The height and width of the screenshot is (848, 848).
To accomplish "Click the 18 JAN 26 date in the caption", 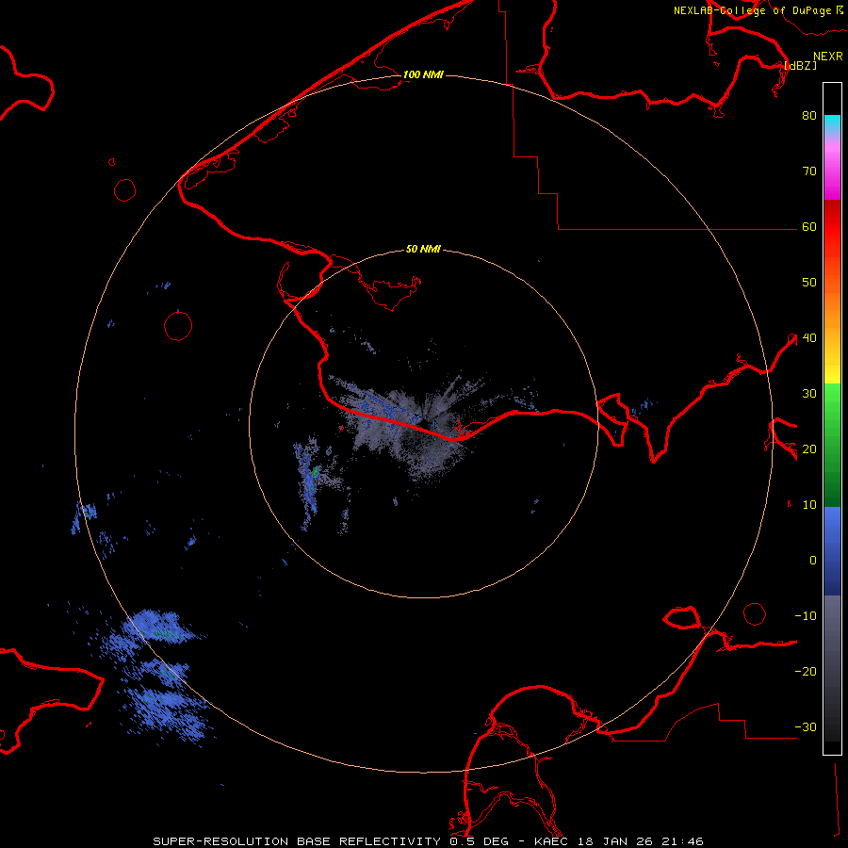I will pos(615,841).
